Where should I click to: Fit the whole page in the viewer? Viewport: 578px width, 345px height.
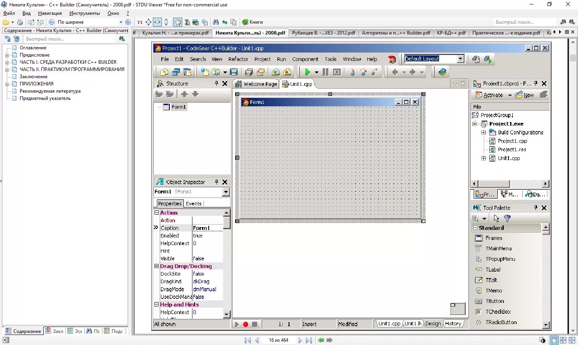(149, 22)
